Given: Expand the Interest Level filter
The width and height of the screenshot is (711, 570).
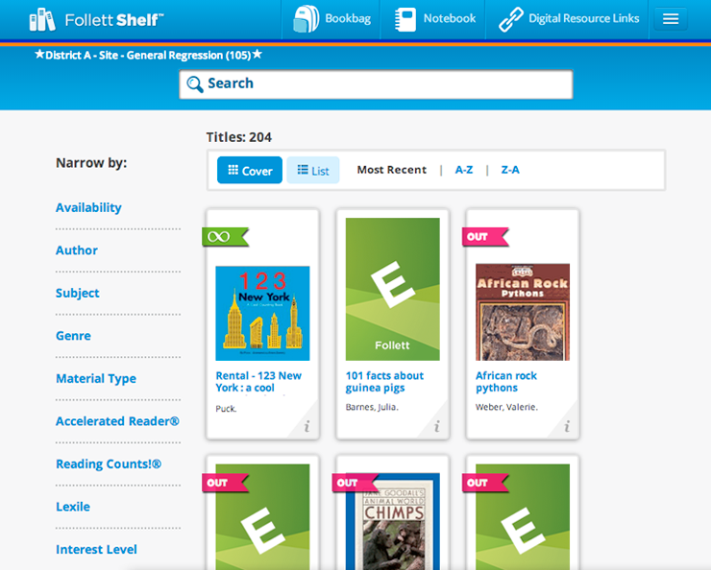Looking at the screenshot, I should 96,550.
